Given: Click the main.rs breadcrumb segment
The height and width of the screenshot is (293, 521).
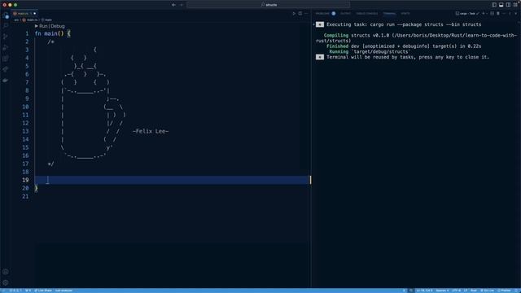Looking at the screenshot, I should (33, 20).
